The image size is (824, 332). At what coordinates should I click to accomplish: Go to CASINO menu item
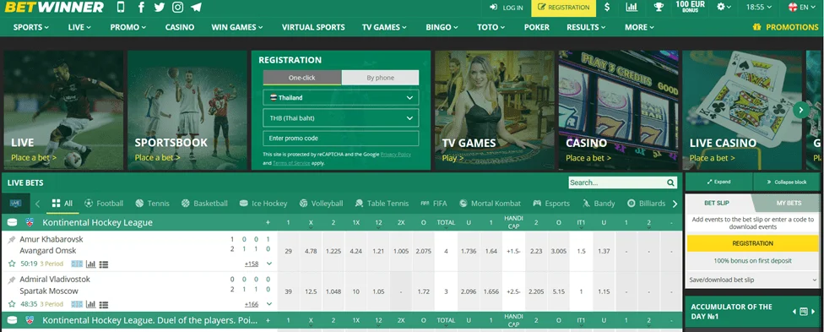[180, 27]
